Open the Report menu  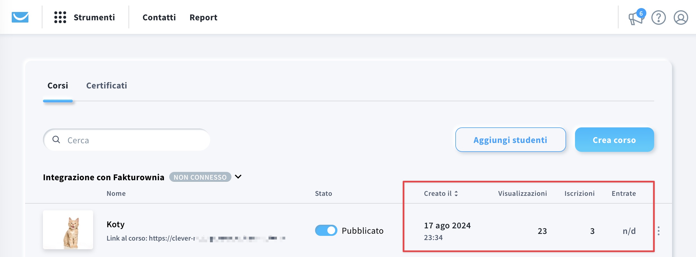(203, 18)
